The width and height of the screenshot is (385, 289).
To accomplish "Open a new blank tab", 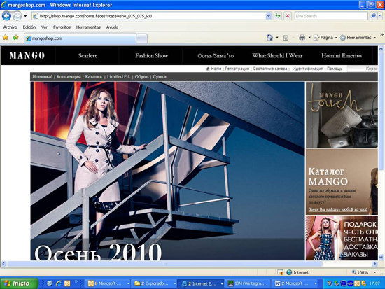I will [141, 38].
